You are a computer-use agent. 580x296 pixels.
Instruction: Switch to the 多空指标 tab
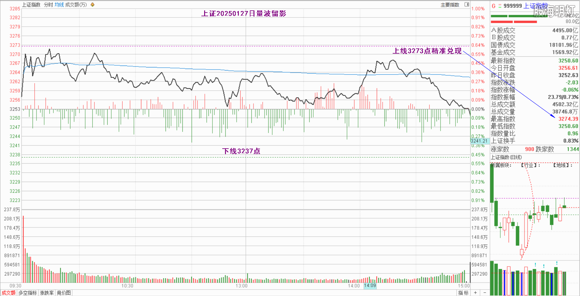pyautogui.click(x=28, y=293)
